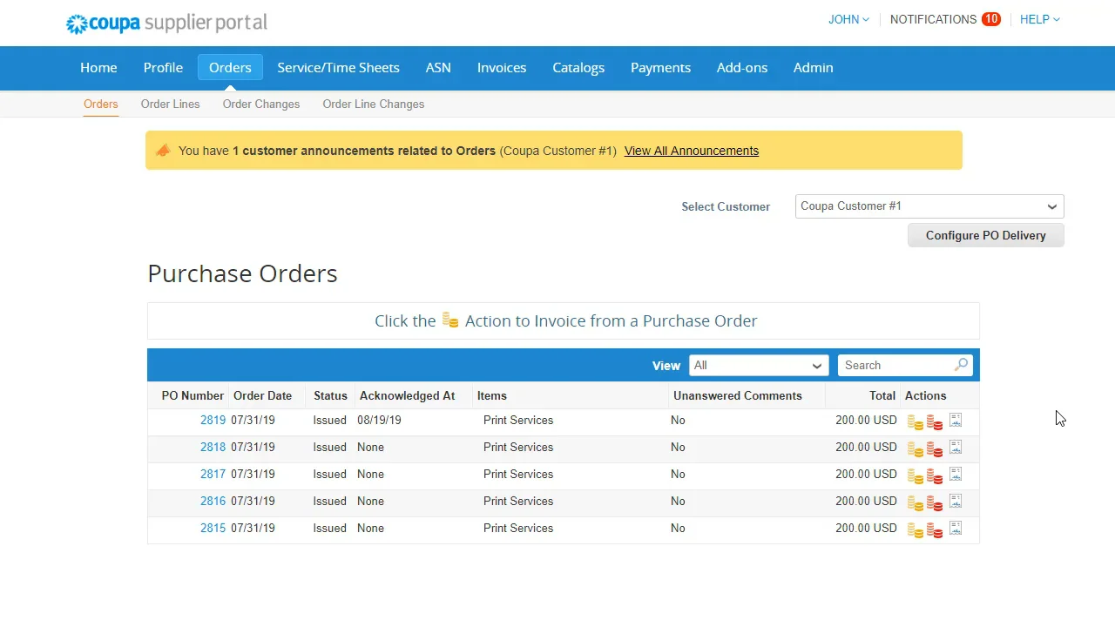Viewport: 1115px width, 627px height.
Task: Click red coins icon in PO 2816 row
Action: [x=935, y=503]
